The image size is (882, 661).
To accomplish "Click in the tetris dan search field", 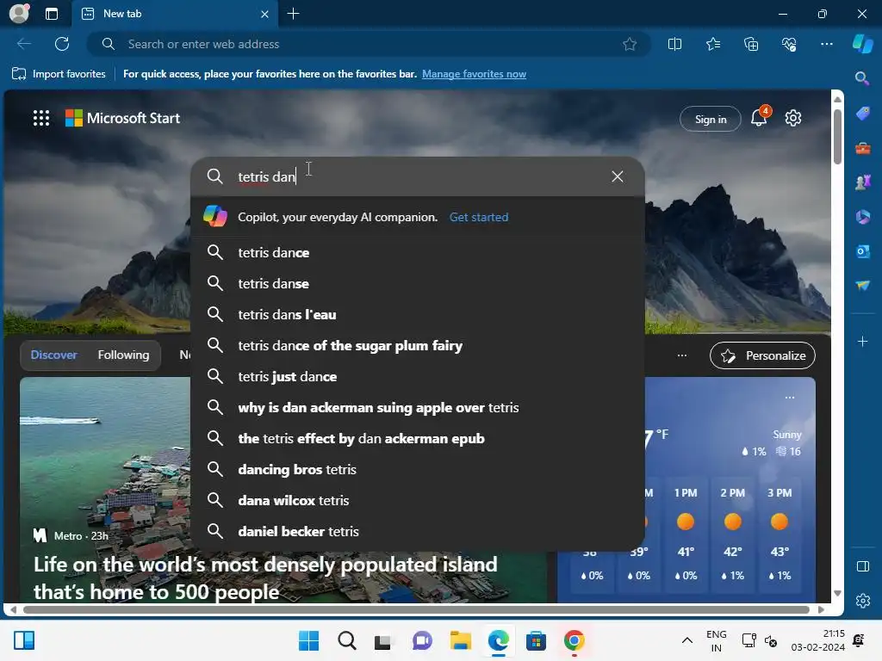I will [x=416, y=176].
